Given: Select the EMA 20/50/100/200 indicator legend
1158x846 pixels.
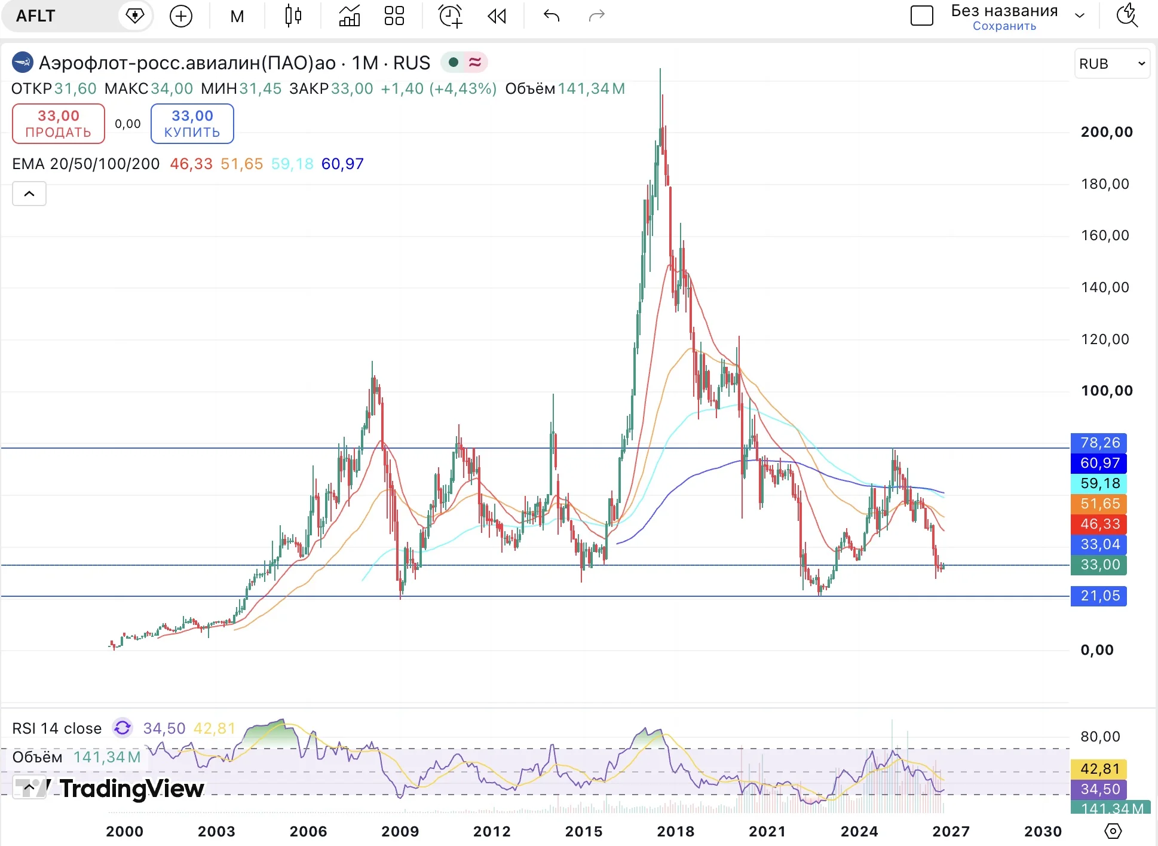Looking at the screenshot, I should click(86, 164).
